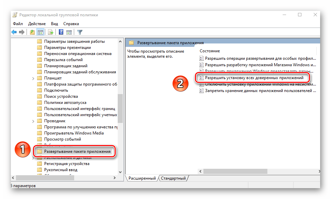Switch to the Стандартный tab

point(173,178)
